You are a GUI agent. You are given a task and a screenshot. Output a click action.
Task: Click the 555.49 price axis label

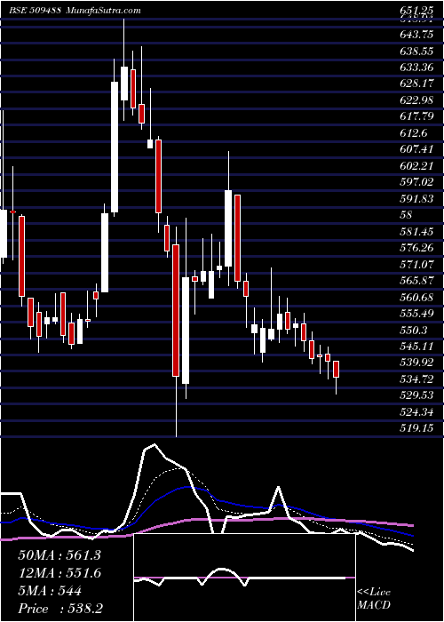click(x=416, y=314)
